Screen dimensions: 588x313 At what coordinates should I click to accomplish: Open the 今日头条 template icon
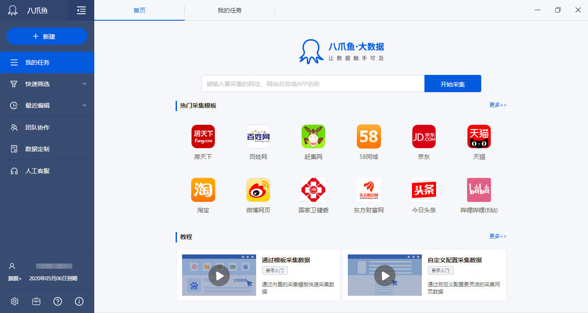tap(424, 190)
